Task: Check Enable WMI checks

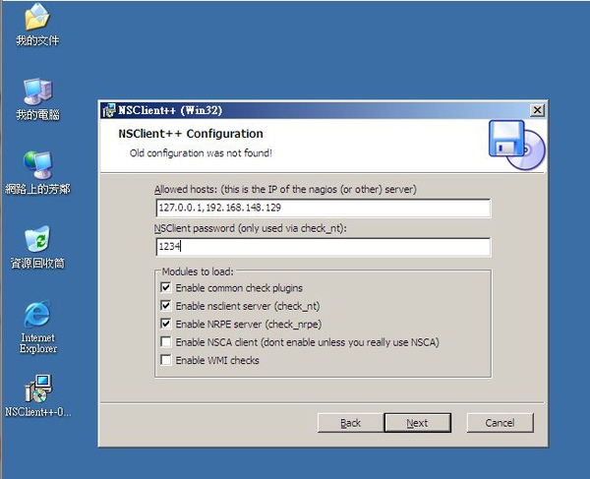Action: 165,360
